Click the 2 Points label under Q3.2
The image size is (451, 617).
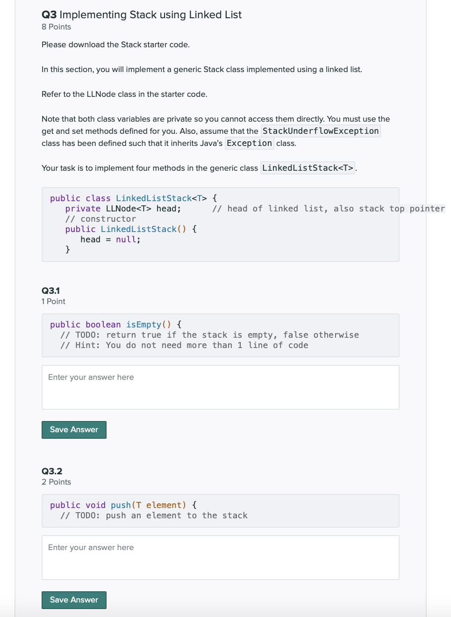tap(56, 482)
